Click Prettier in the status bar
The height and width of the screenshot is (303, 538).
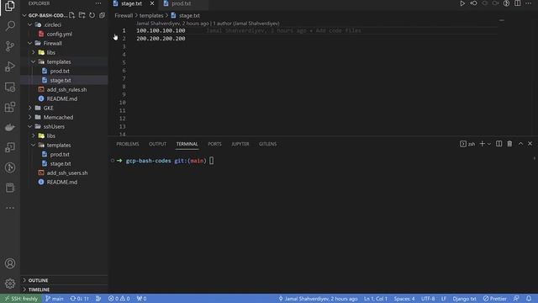495,299
